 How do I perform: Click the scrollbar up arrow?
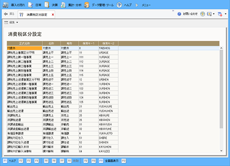(221, 48)
